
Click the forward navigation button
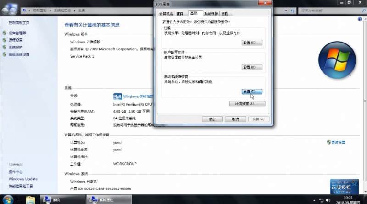pyautogui.click(x=13, y=11)
